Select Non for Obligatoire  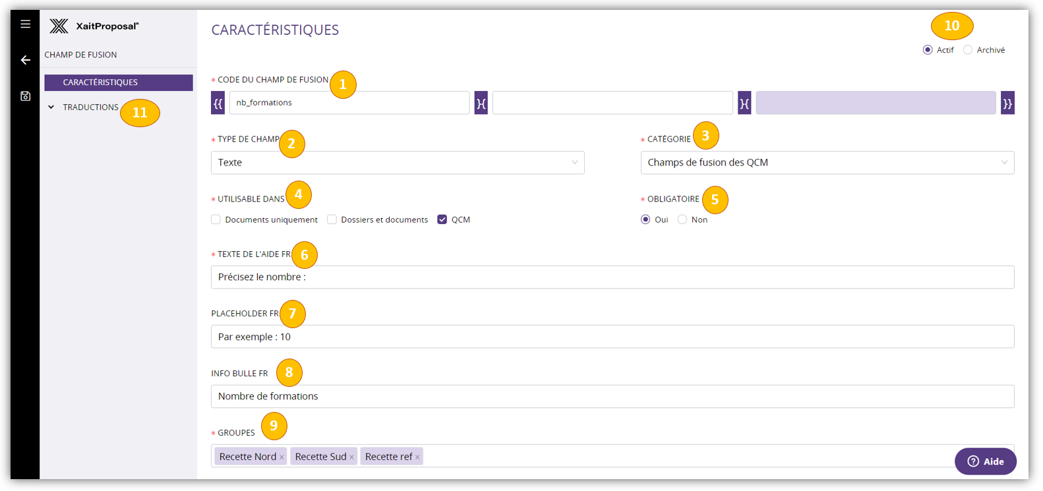pyautogui.click(x=682, y=219)
